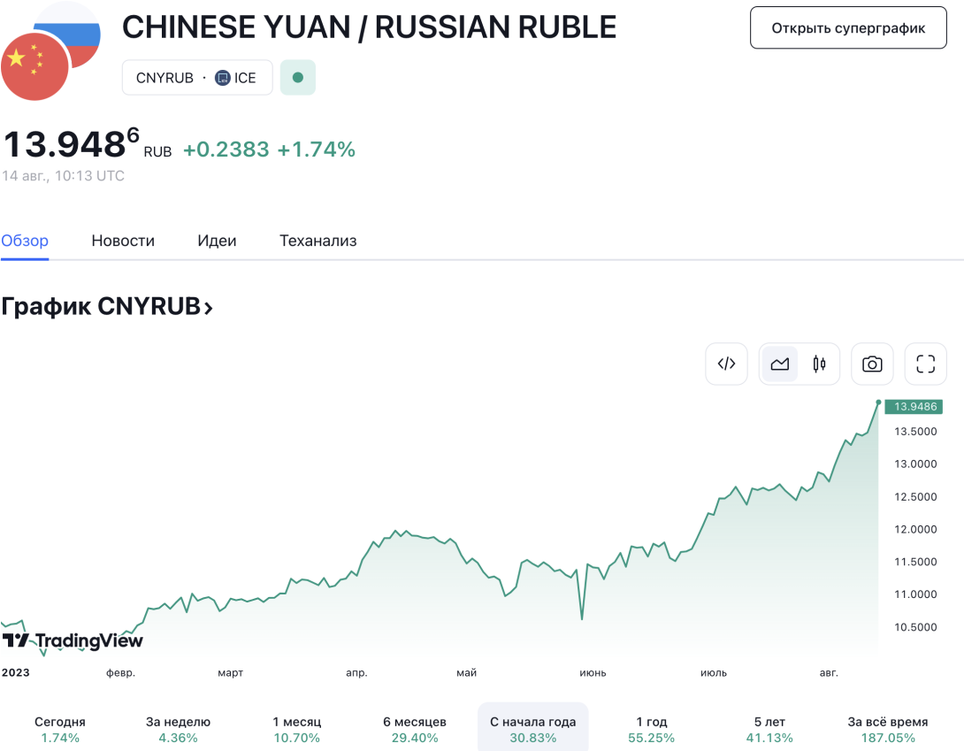Expand График CNYRUB heading arrow
Viewport: 964px width, 751px height.
click(209, 307)
